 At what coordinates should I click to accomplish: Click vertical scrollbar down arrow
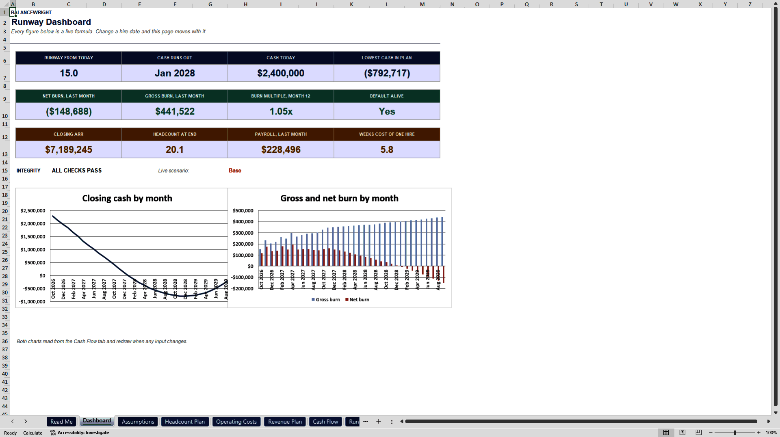(776, 413)
